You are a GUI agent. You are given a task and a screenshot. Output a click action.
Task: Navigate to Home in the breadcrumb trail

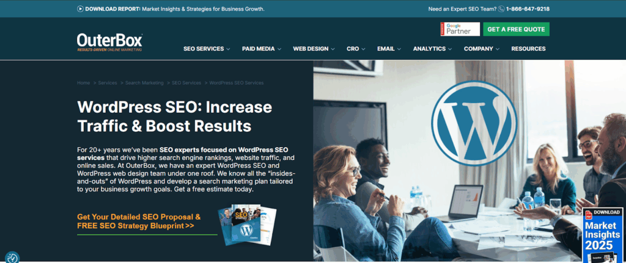pos(83,83)
